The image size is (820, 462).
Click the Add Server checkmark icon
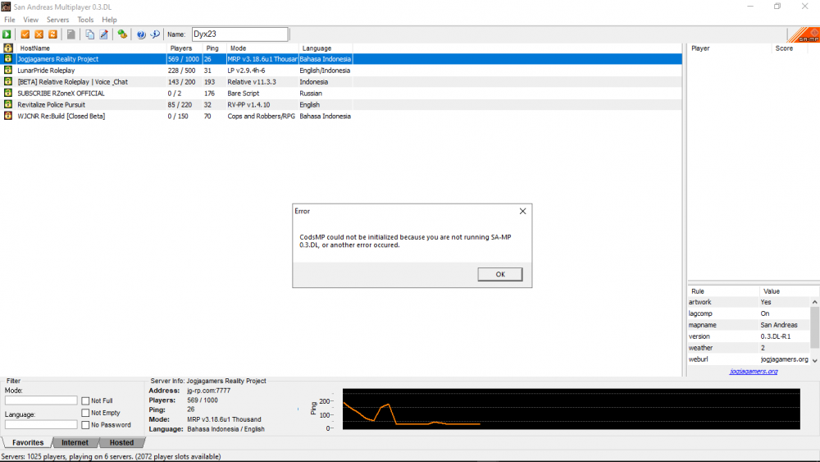point(25,34)
